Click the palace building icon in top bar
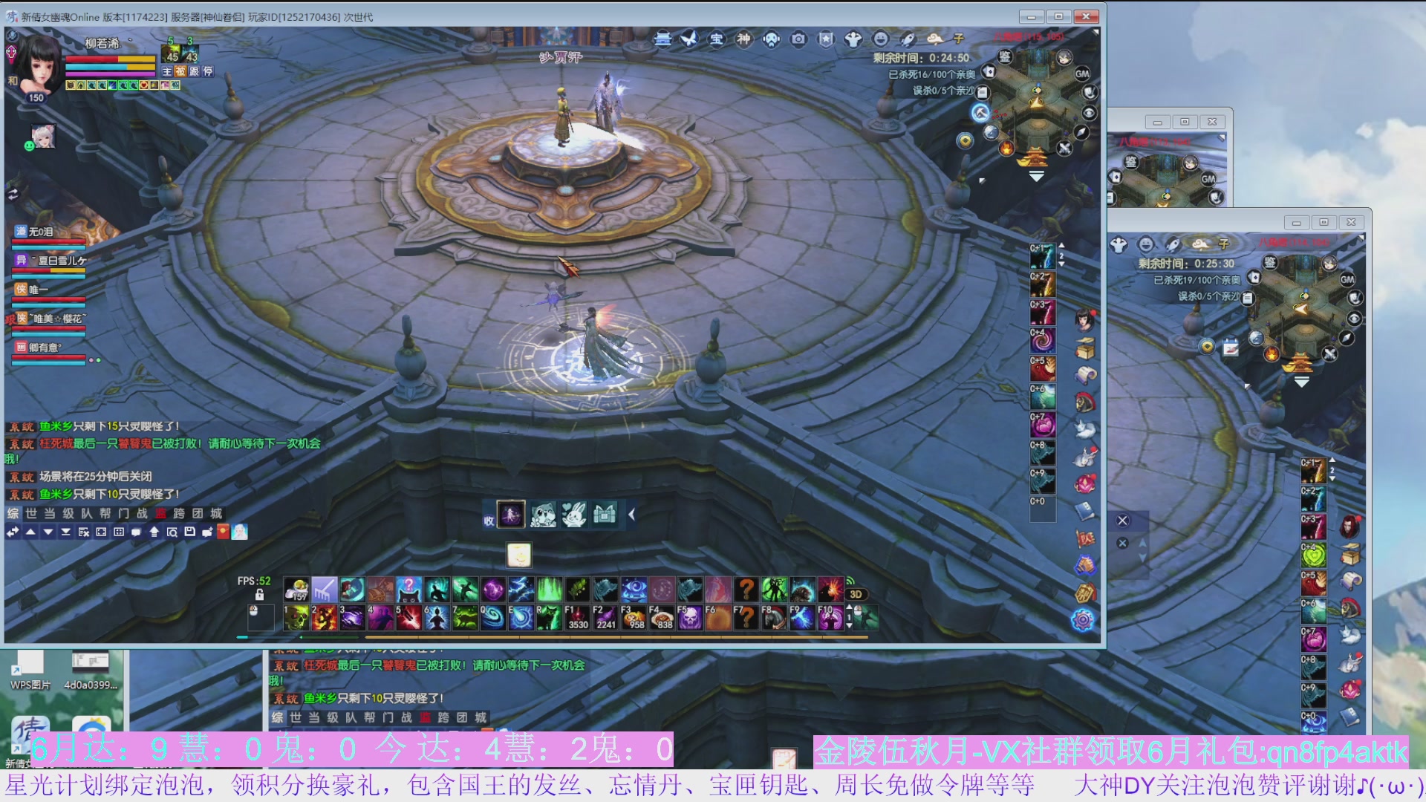1426x802 pixels. [x=662, y=39]
